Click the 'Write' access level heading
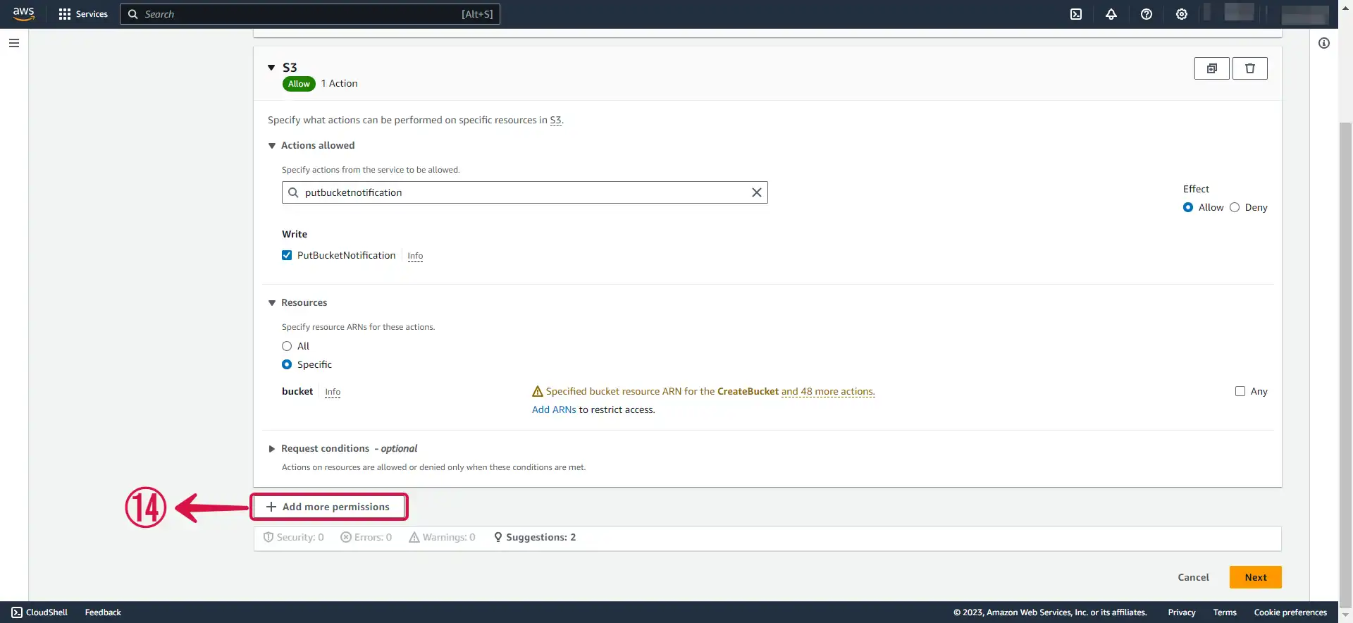Screen dimensions: 1353x623 [x=295, y=234]
